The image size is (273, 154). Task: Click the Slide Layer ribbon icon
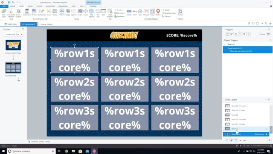[x=4, y=13]
